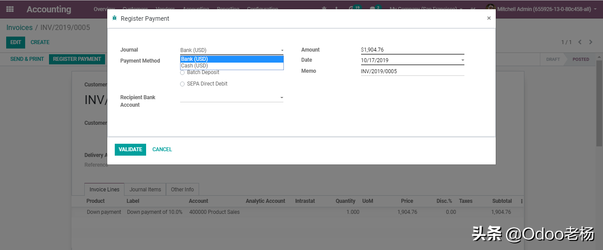Image resolution: width=603 pixels, height=250 pixels.
Task: Click the debug bug icon in dialog title
Action: pos(115,19)
